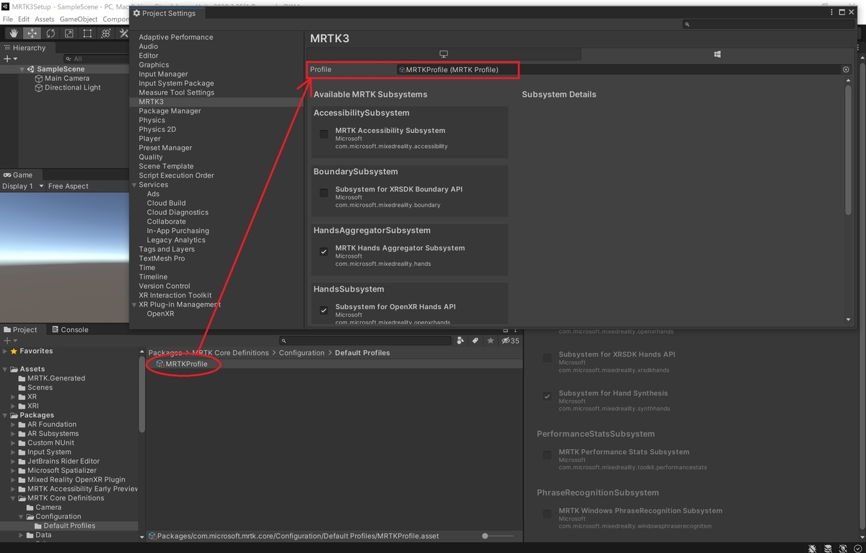866x553 pixels.
Task: Toggle hidden packages visibility count icon
Action: [x=510, y=341]
